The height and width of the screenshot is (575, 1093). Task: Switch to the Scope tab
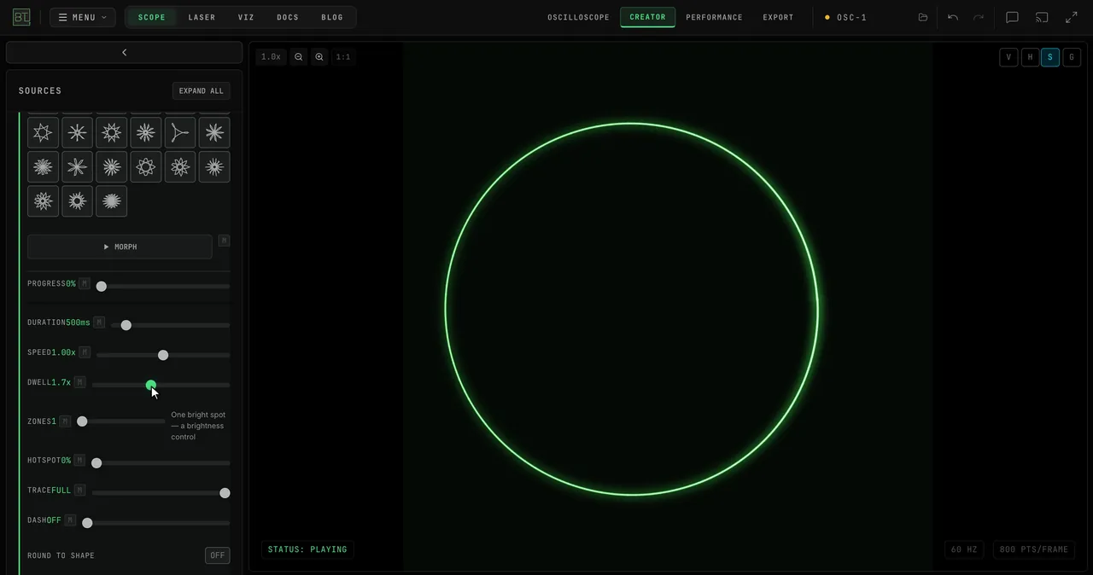pyautogui.click(x=152, y=17)
